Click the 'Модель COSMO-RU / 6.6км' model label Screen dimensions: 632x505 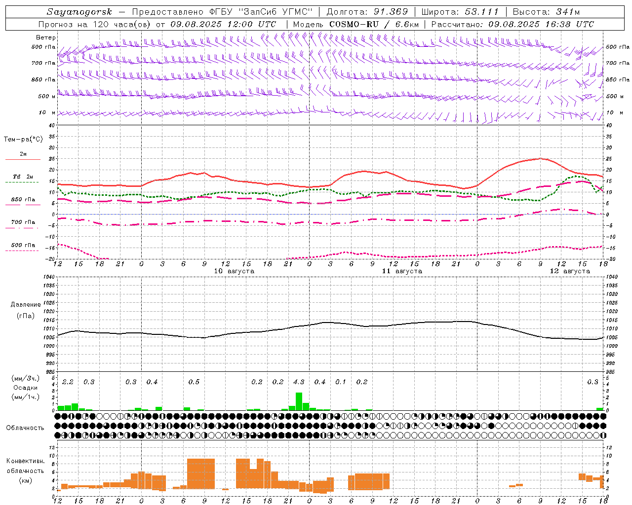pyautogui.click(x=355, y=24)
